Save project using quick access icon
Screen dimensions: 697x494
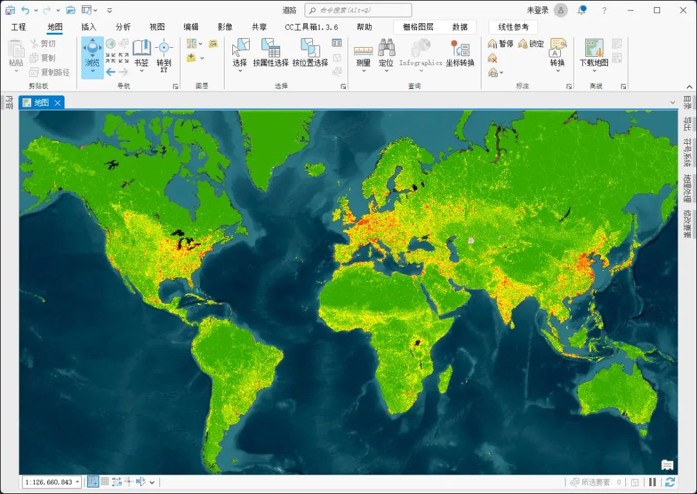pos(10,10)
